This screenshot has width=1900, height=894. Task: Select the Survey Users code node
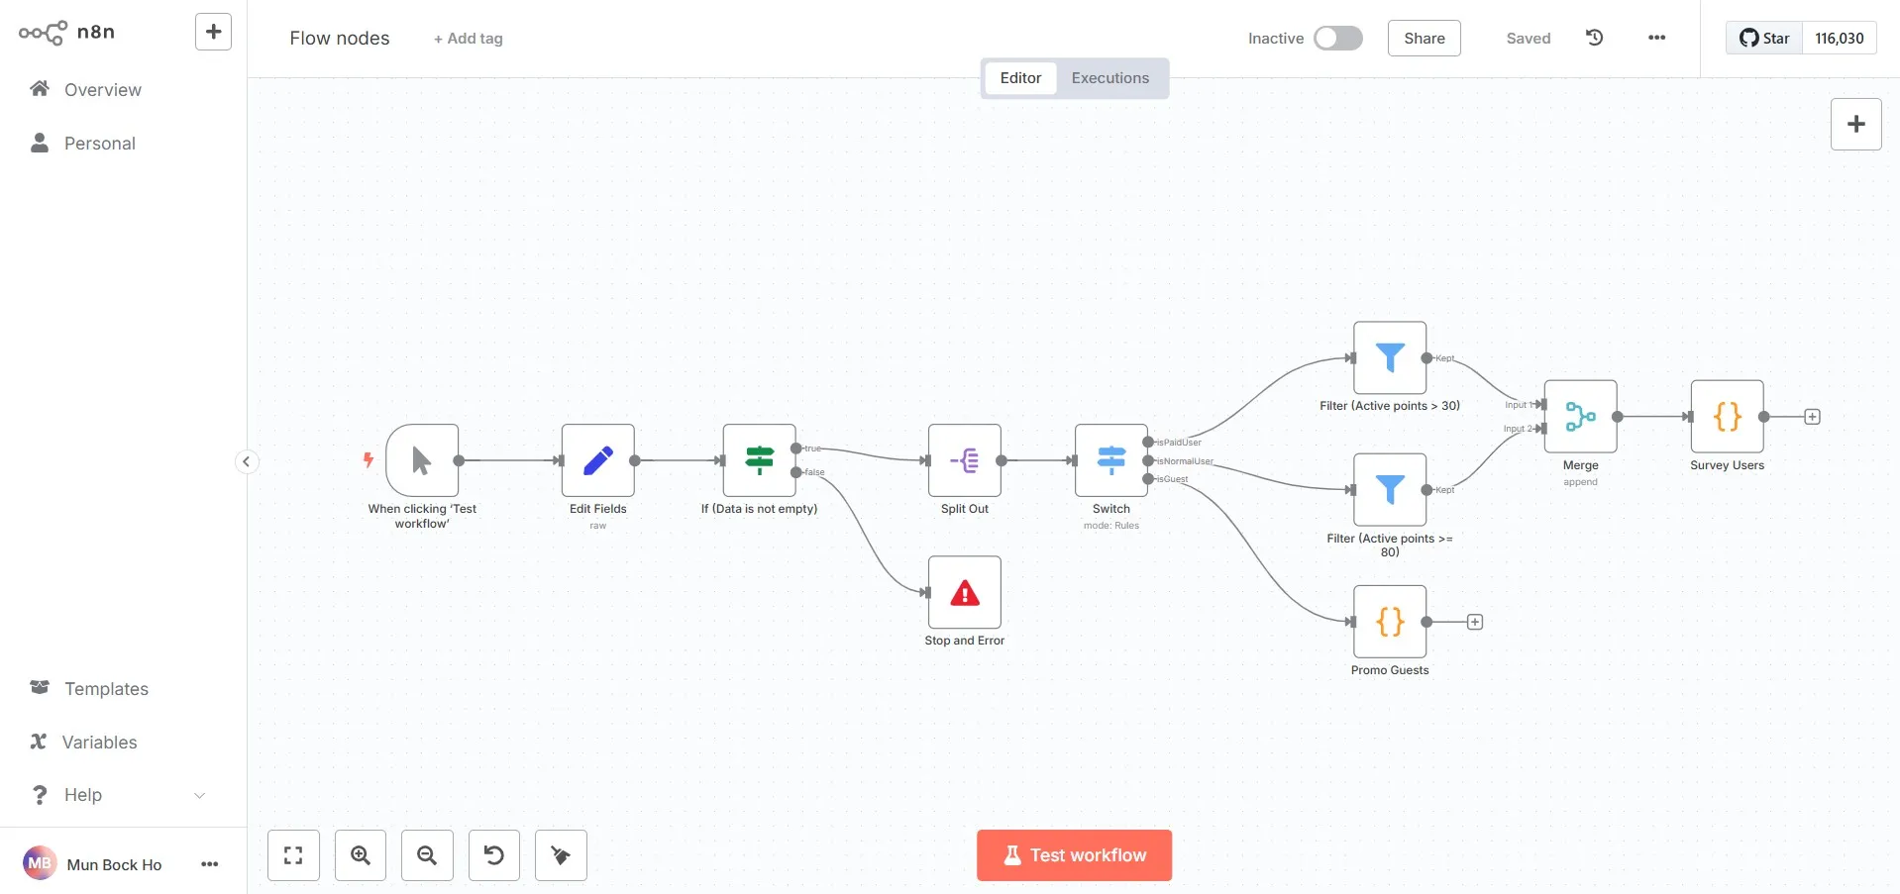tap(1727, 417)
